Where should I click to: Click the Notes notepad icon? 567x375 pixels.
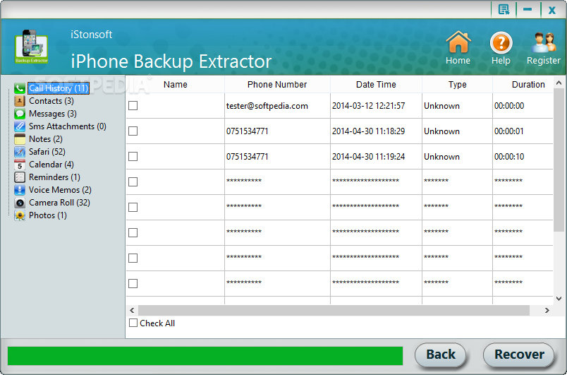click(20, 139)
